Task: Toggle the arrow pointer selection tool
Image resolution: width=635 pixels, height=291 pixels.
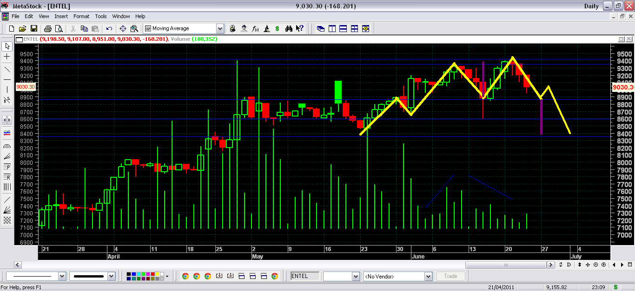Action: click(7, 46)
